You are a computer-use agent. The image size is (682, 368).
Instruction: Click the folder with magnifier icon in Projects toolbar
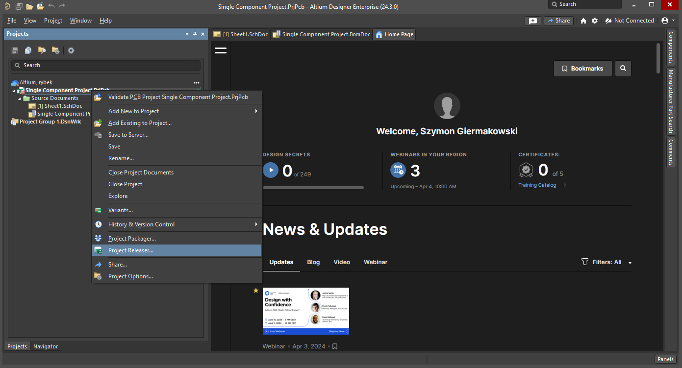click(x=42, y=50)
